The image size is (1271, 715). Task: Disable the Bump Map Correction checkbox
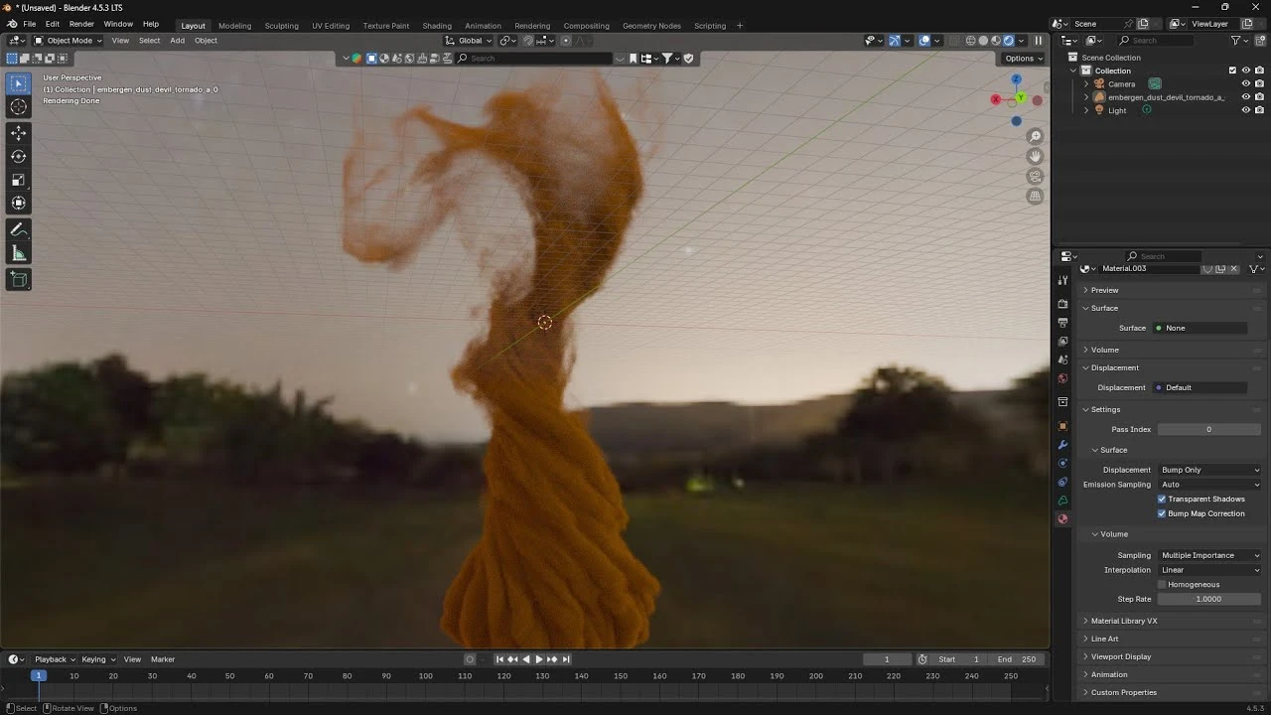(1162, 513)
